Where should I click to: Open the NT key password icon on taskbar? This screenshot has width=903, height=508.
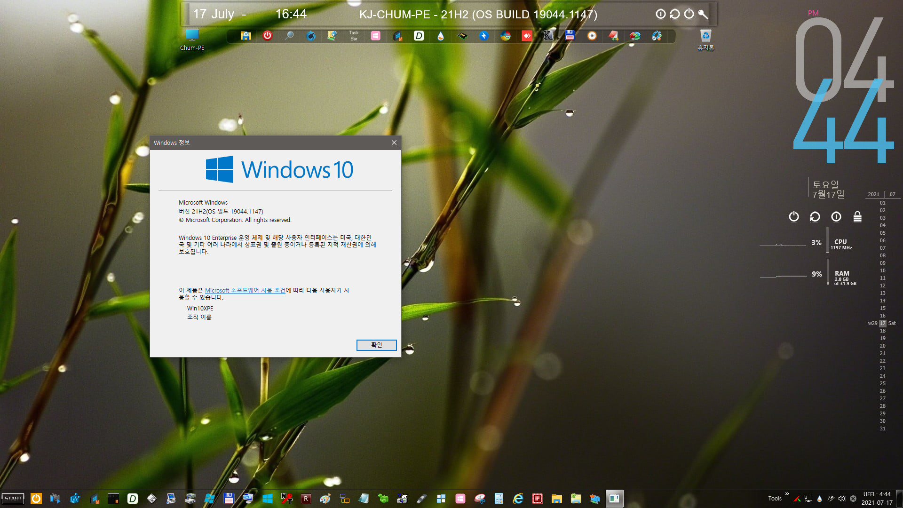click(286, 499)
